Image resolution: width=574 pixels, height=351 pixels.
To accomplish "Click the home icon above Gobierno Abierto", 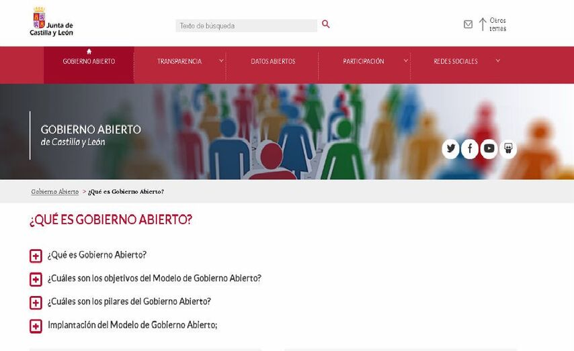I will (x=89, y=52).
